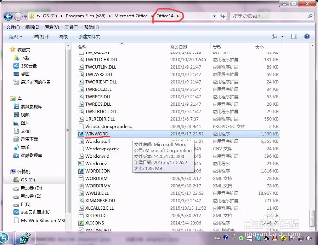Image resolution: width=318 pixels, height=245 pixels.
Task: Select 新加卷 (D:) drive
Action: coord(31,188)
